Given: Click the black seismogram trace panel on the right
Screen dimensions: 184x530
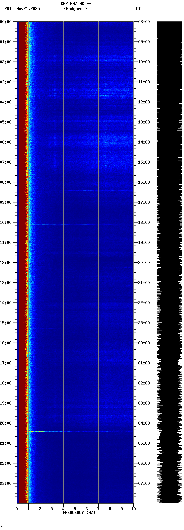Looking at the screenshot, I should pyautogui.click(x=169, y=262).
